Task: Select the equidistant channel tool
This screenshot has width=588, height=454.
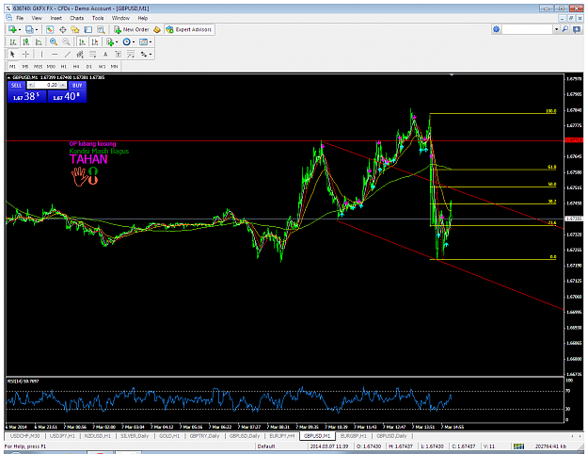Action: coord(80,55)
